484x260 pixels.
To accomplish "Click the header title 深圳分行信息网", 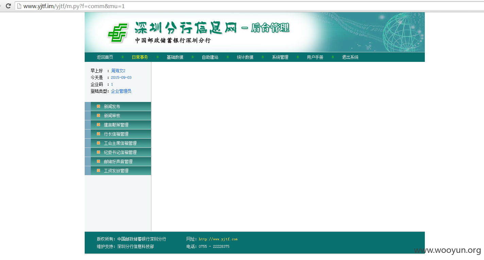I will point(185,28).
